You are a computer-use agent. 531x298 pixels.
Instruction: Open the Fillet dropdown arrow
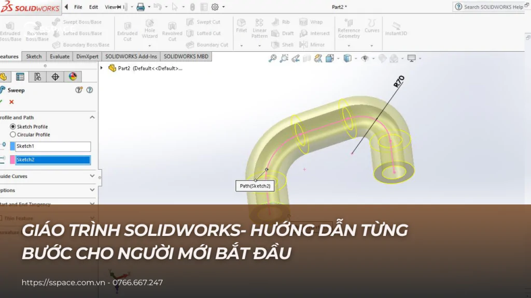[x=242, y=46]
